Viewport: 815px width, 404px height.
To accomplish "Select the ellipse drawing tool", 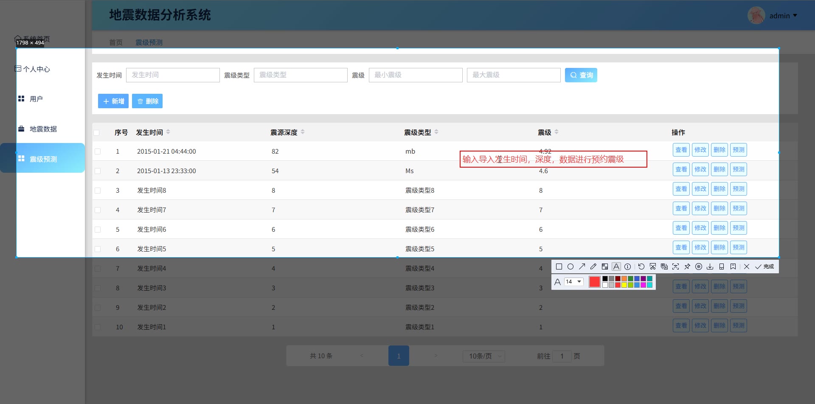I will click(570, 267).
